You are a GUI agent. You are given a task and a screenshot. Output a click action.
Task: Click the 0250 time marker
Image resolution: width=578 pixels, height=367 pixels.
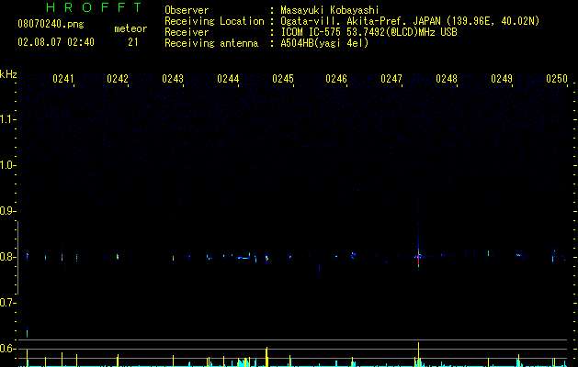tap(557, 79)
